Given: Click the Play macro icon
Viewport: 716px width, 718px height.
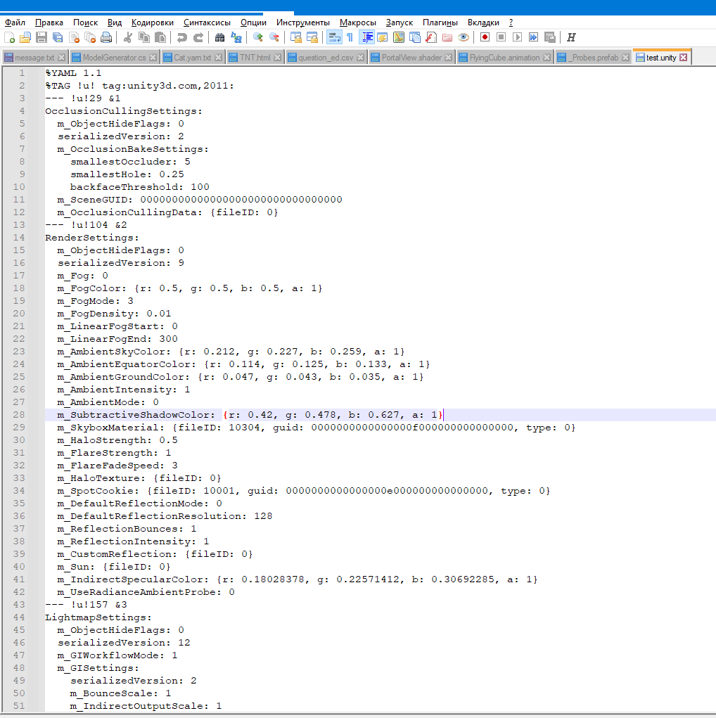Looking at the screenshot, I should [517, 37].
